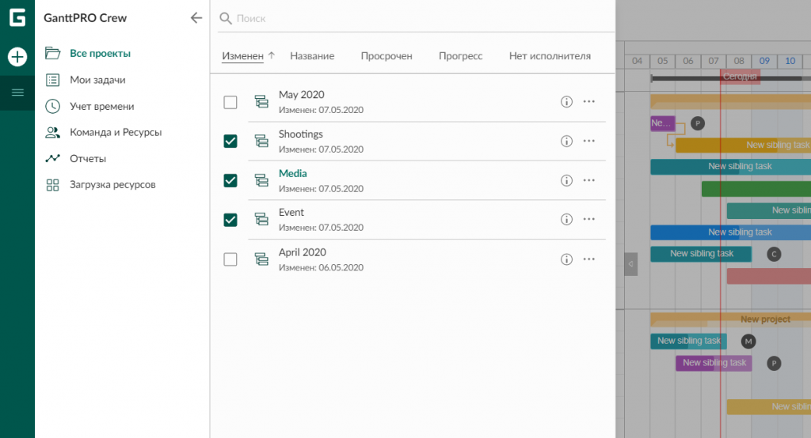Open the hamburger menu in left rail
811x438 pixels.
point(17,93)
